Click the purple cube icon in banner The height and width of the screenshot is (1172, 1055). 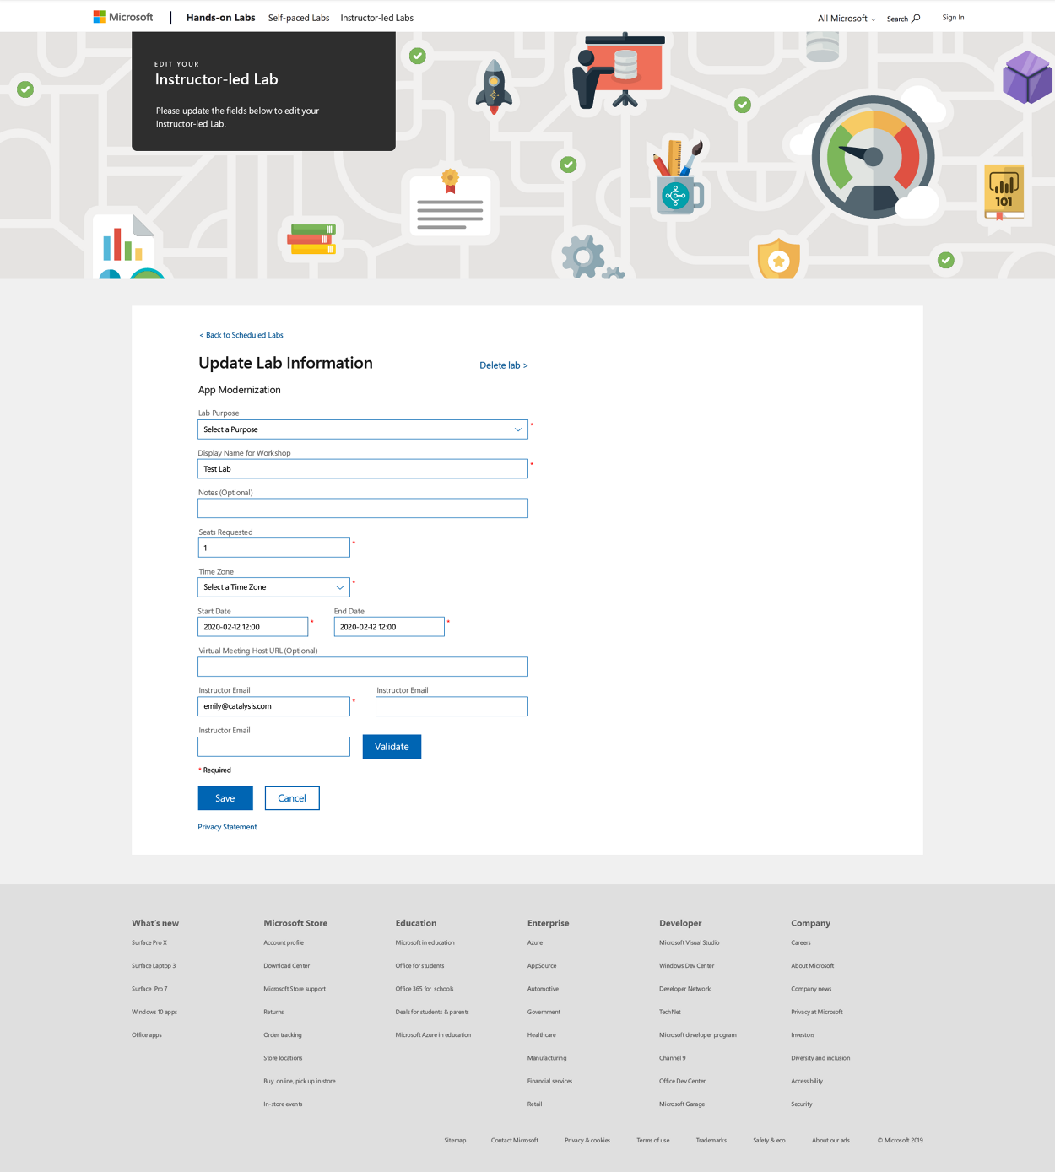pyautogui.click(x=1027, y=78)
